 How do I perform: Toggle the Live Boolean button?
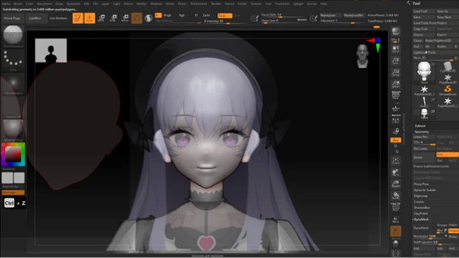click(x=58, y=18)
